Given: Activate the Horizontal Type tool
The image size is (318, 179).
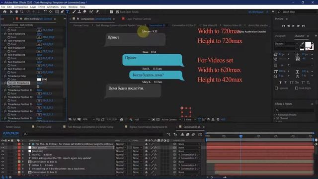Looking at the screenshot, I should (x=68, y=12).
